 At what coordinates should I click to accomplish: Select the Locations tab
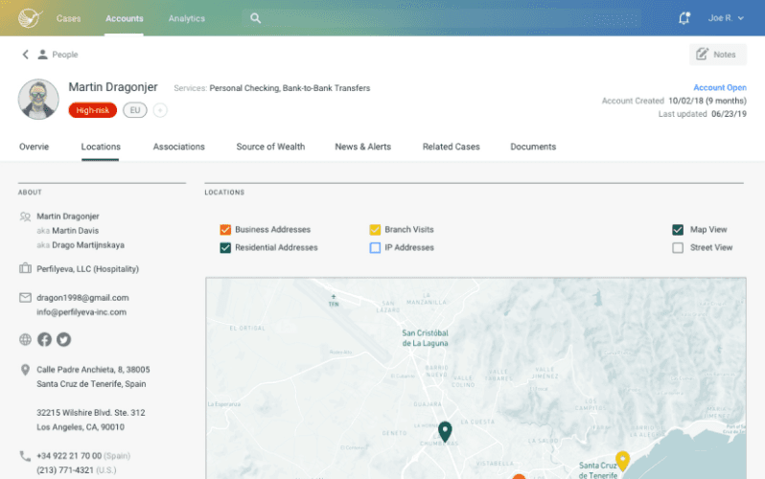click(101, 147)
